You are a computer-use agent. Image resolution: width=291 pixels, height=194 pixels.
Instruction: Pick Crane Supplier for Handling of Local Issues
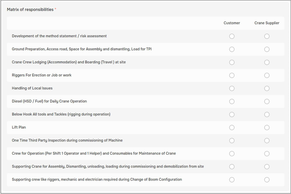(x=267, y=88)
